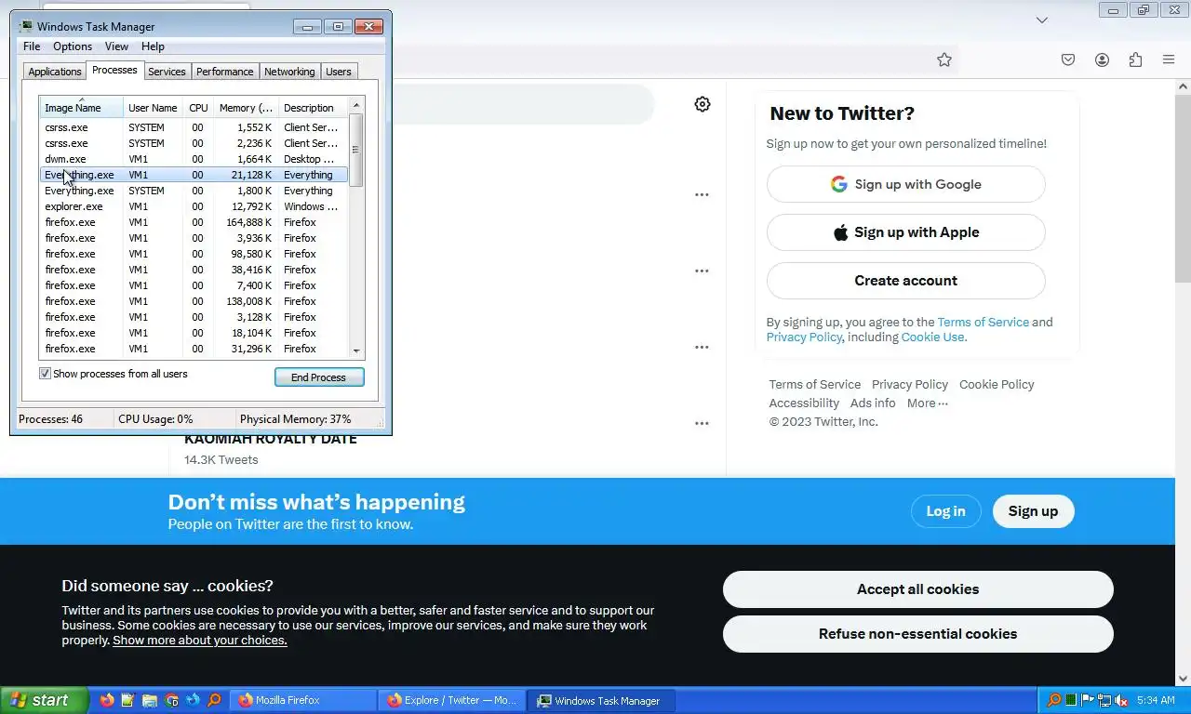
Task: Sort processes by Description column
Action: coord(313,108)
